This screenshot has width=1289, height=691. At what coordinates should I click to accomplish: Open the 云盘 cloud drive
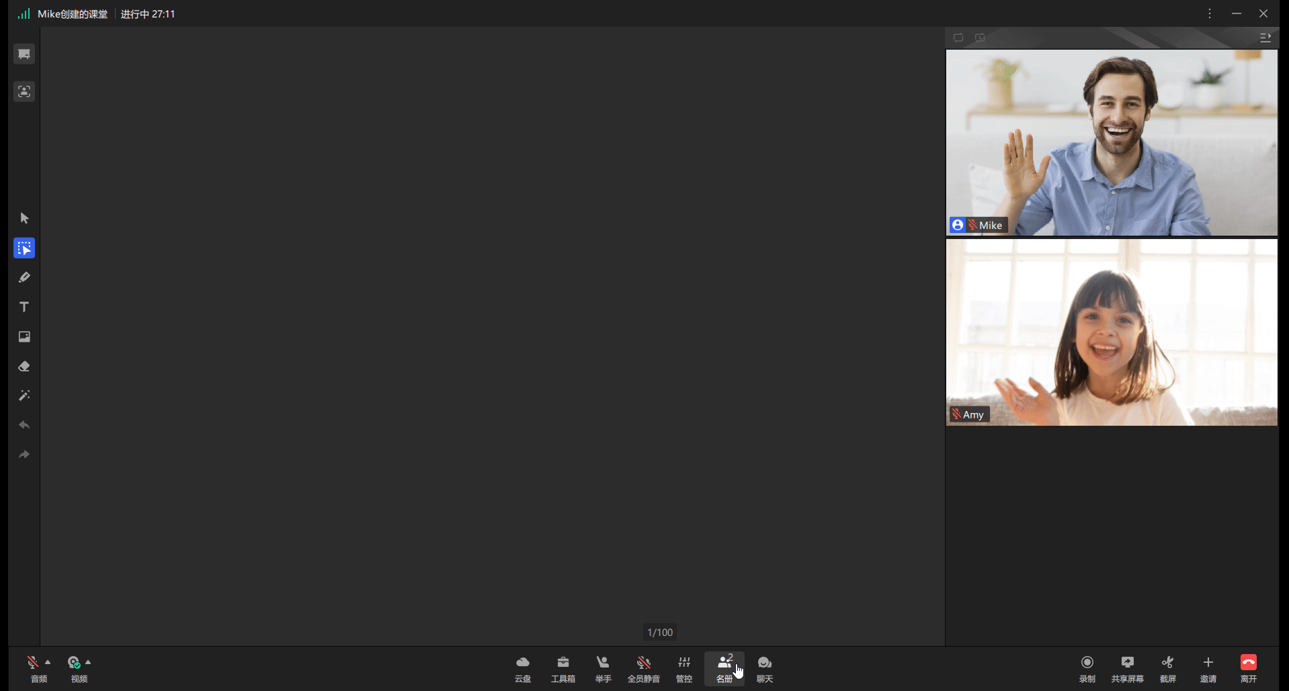[523, 669]
